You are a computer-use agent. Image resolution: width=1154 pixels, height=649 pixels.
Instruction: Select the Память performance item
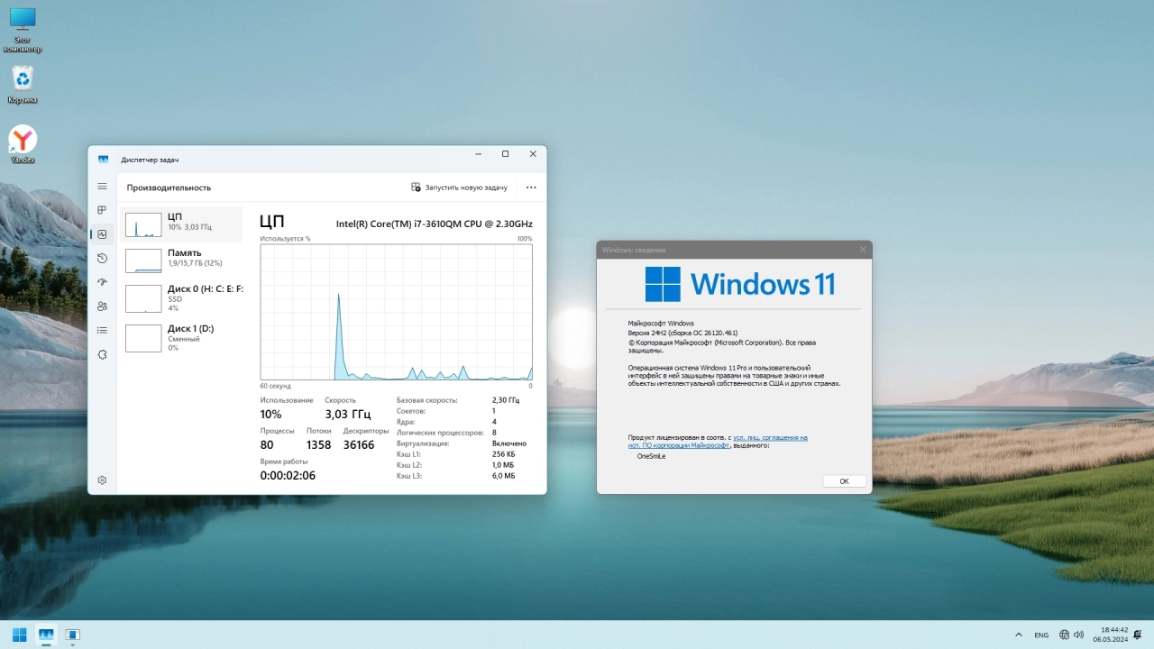(181, 260)
